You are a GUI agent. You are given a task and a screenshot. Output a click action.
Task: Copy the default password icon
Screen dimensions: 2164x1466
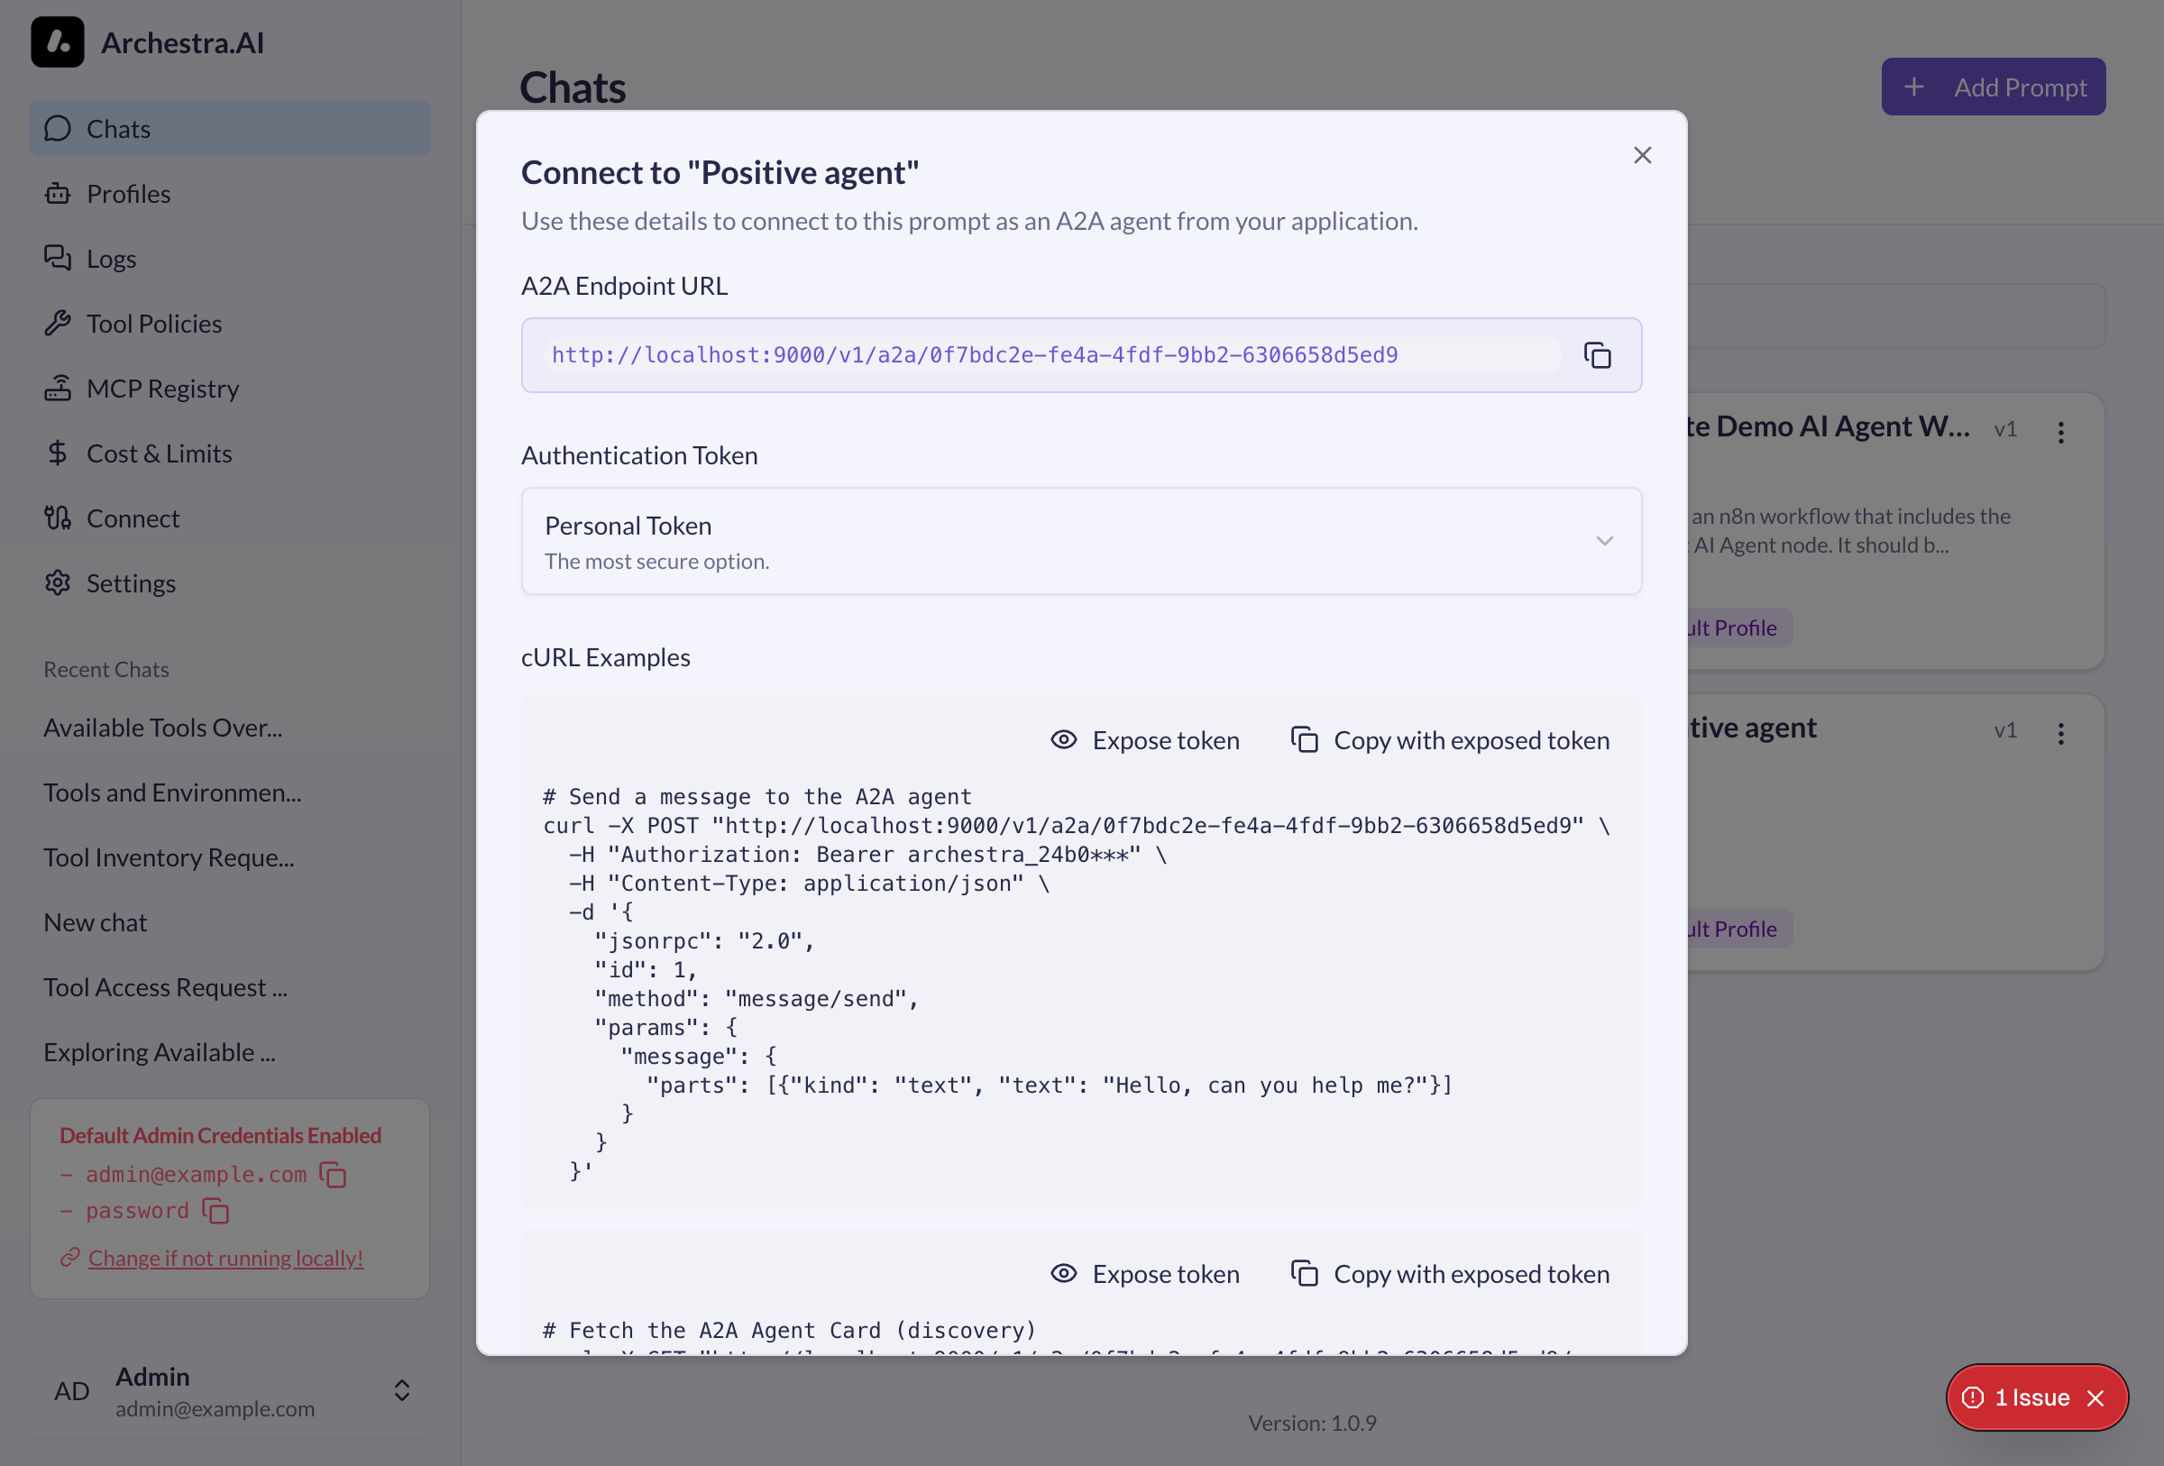click(216, 1211)
